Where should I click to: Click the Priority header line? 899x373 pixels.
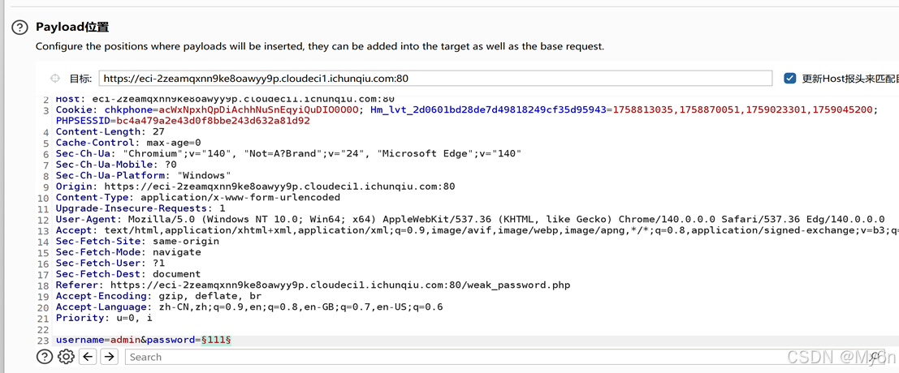[103, 318]
